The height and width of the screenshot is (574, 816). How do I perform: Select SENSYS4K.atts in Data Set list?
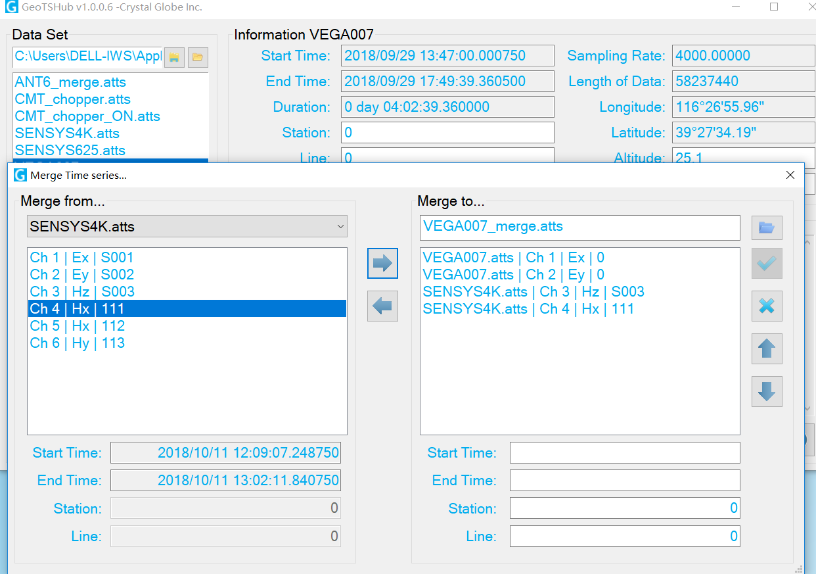pyautogui.click(x=110, y=133)
